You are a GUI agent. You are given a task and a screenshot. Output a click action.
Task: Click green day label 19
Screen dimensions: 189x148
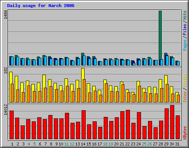(111, 144)
